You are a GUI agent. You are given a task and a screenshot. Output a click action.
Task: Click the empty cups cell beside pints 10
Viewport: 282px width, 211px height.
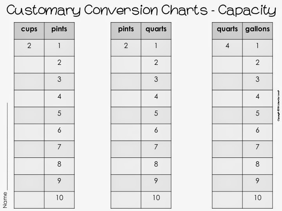coord(29,200)
